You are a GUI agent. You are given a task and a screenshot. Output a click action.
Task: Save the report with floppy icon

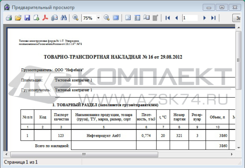tap(27, 18)
